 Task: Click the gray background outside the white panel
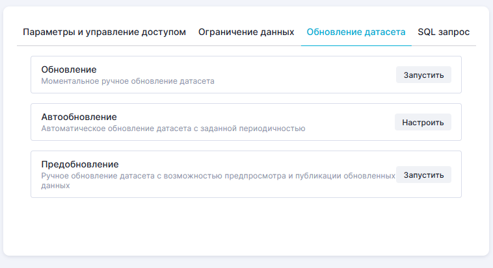[x=246, y=262]
